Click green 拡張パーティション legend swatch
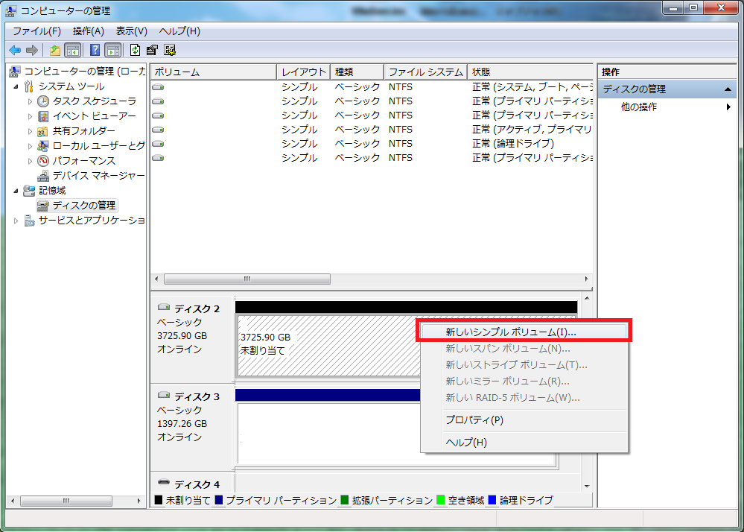Viewport: 744px width, 532px height. coord(345,500)
